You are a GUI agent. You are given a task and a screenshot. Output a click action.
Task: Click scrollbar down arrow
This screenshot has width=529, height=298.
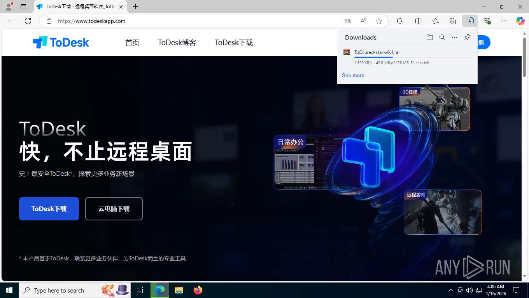[525, 276]
